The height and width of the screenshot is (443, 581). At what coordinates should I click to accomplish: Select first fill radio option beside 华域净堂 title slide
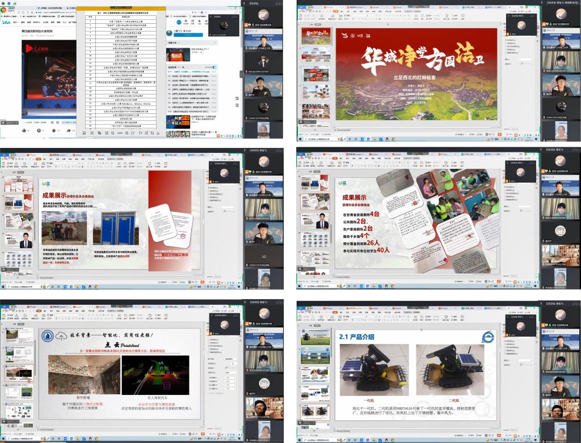[505, 40]
